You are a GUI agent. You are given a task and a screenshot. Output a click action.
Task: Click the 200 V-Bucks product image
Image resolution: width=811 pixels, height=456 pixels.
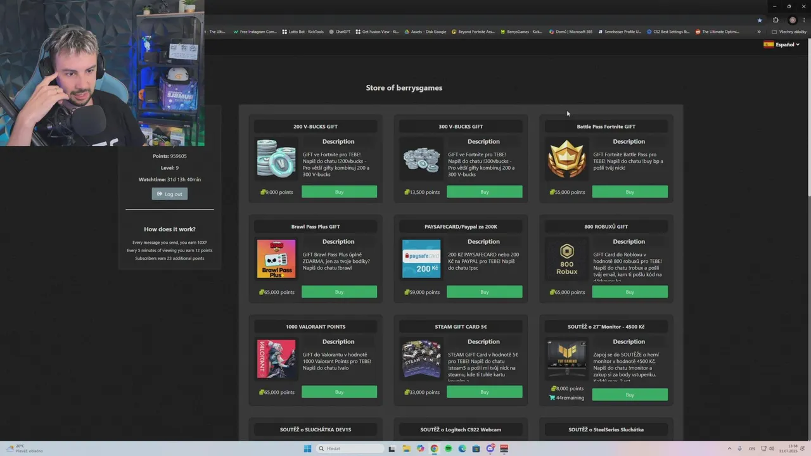click(x=276, y=158)
